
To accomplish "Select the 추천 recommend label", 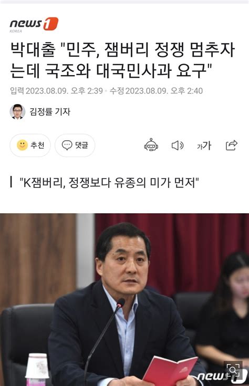I will pos(37,145).
